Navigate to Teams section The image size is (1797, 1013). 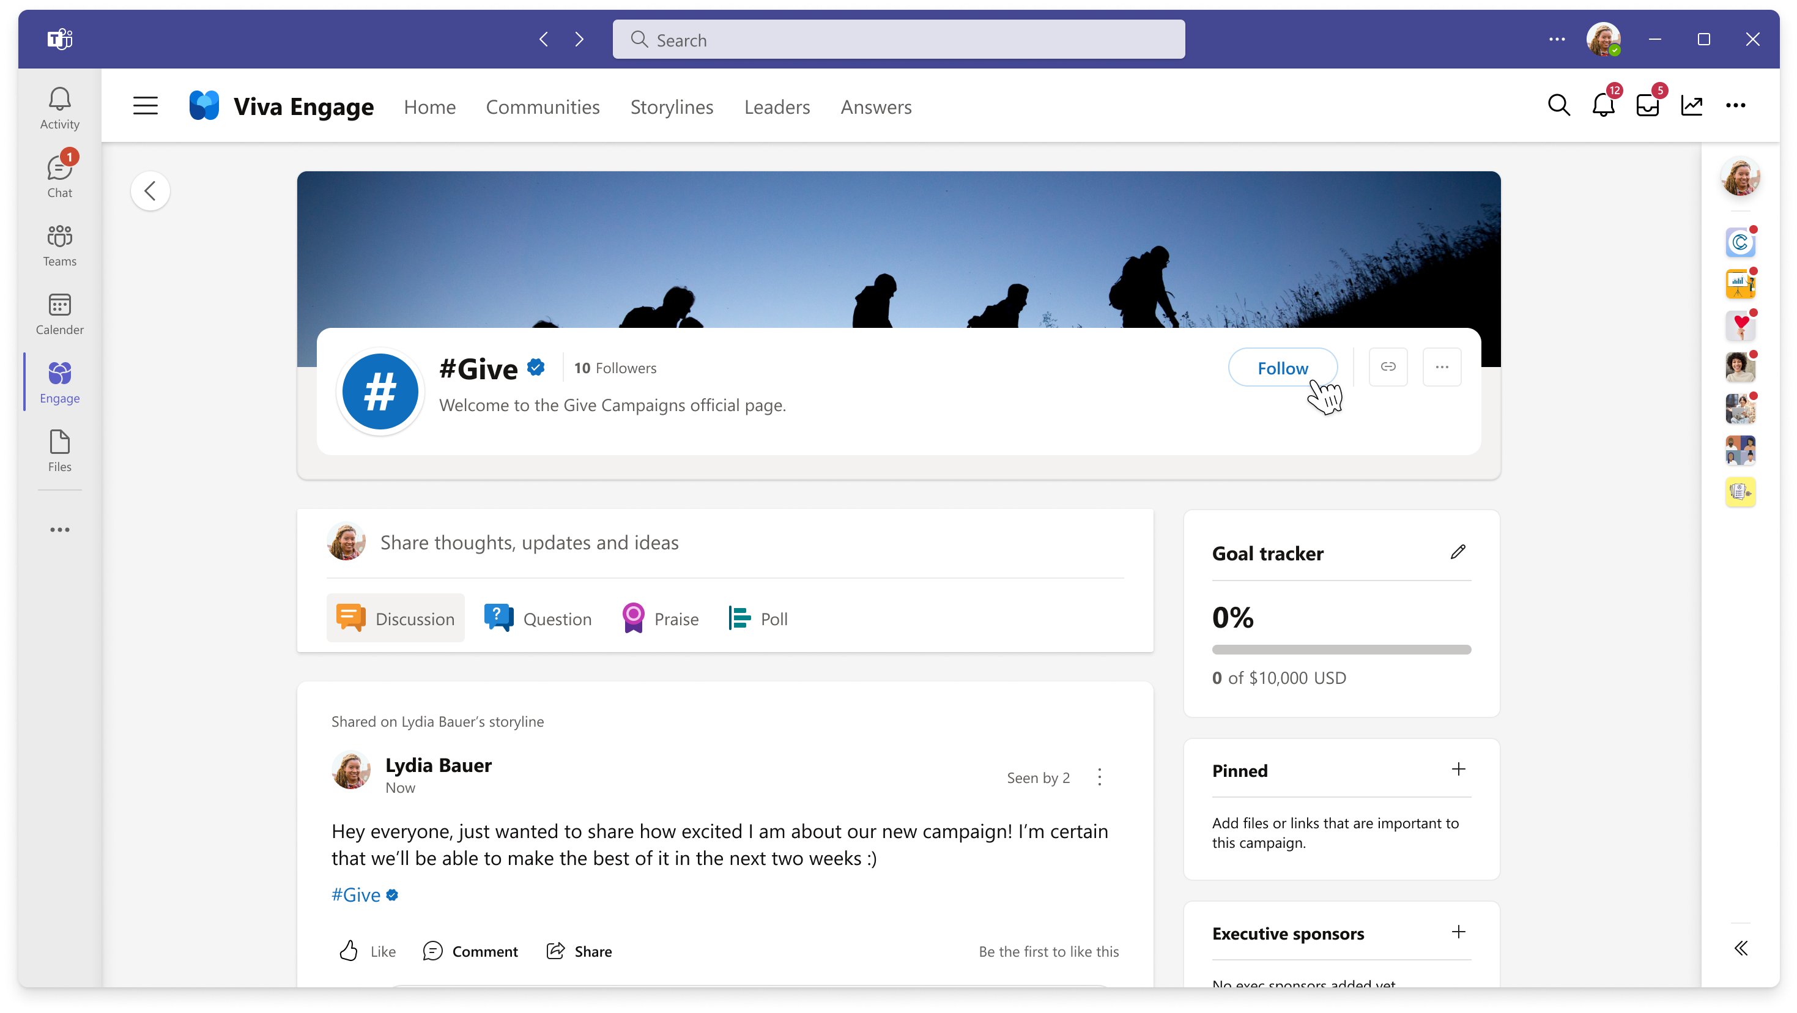click(x=58, y=247)
